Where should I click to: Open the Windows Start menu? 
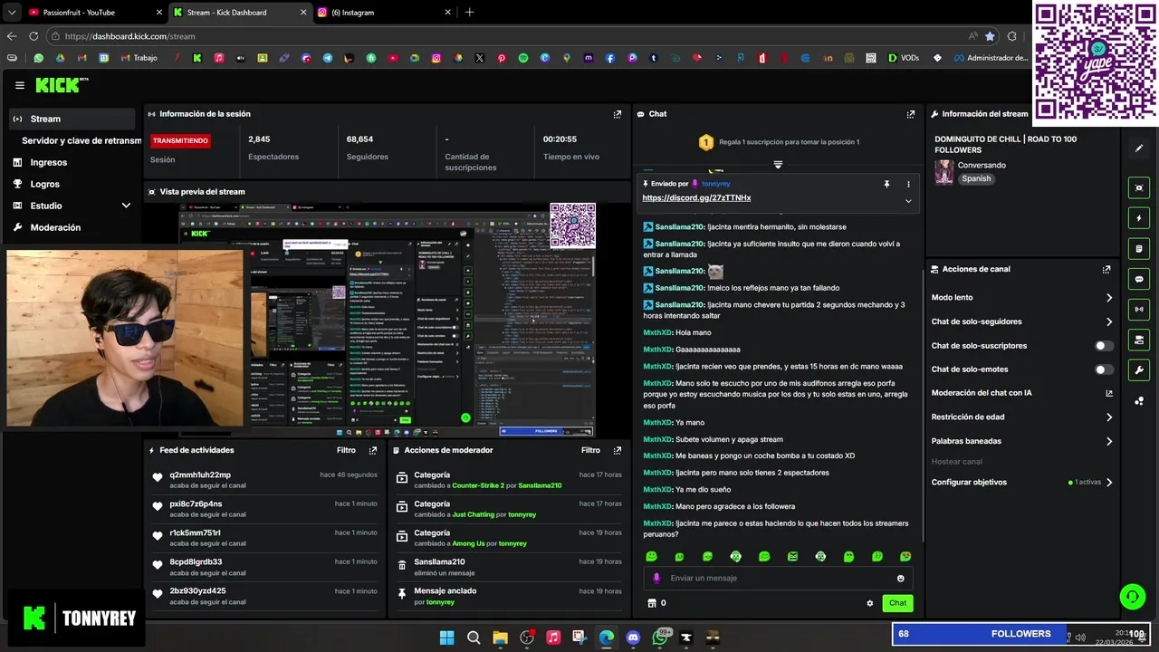446,638
